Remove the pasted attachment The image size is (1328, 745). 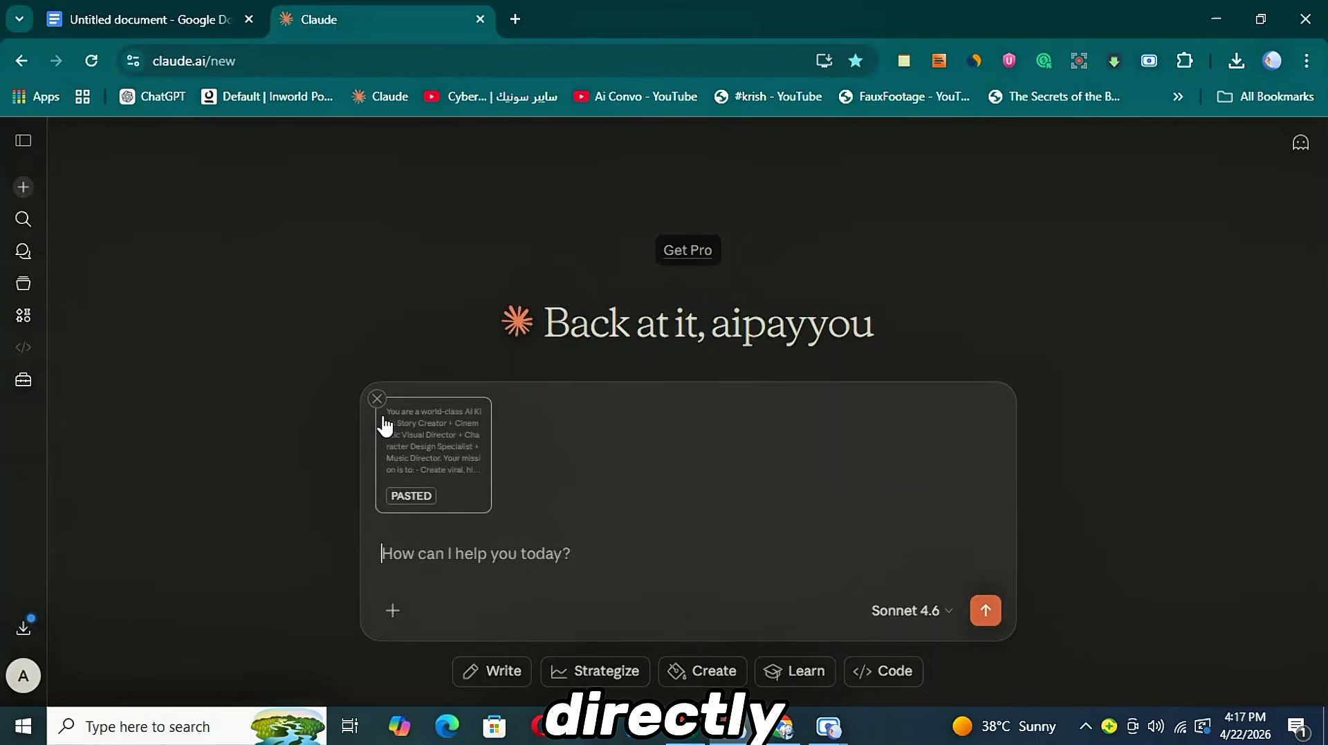coord(377,399)
